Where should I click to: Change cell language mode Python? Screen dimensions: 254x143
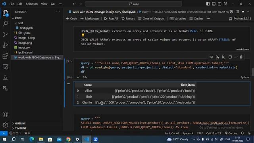click(x=244, y=77)
